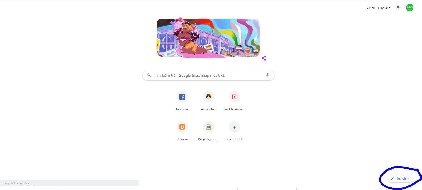Open the Google apps grid launcher
Image resolution: width=422 pixels, height=190 pixels.
click(398, 8)
